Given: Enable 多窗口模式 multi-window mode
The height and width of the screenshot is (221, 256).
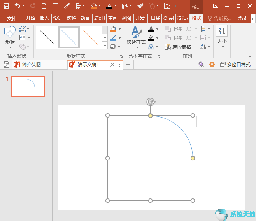Looking at the screenshot, I should click(x=235, y=65).
